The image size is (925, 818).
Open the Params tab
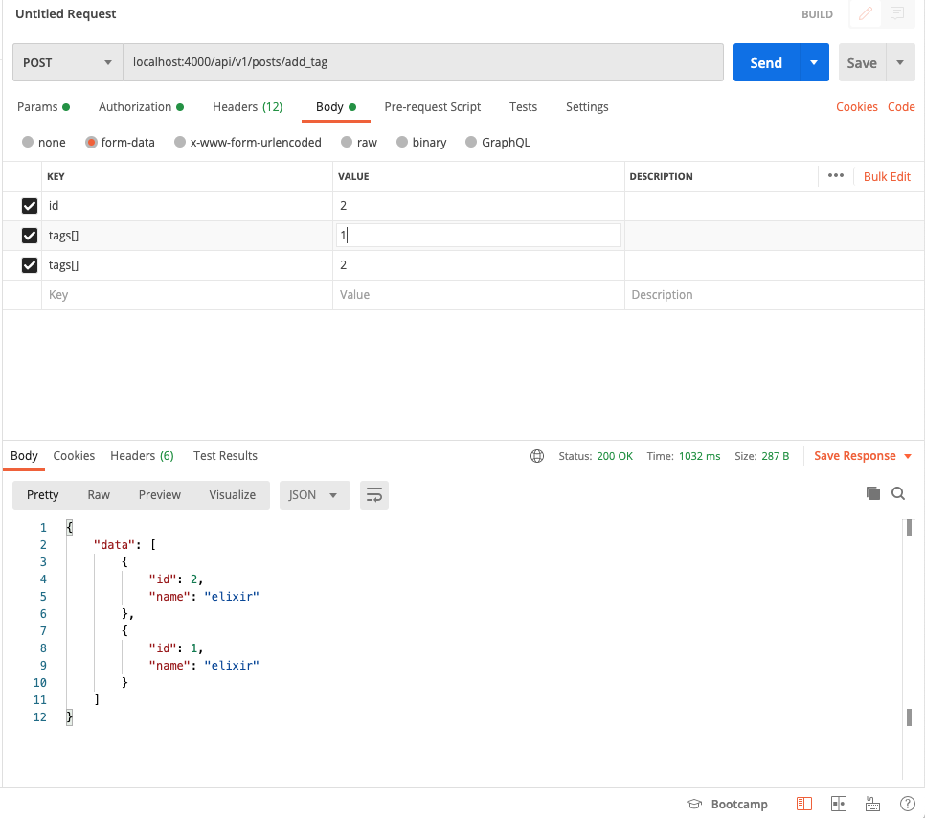point(43,107)
